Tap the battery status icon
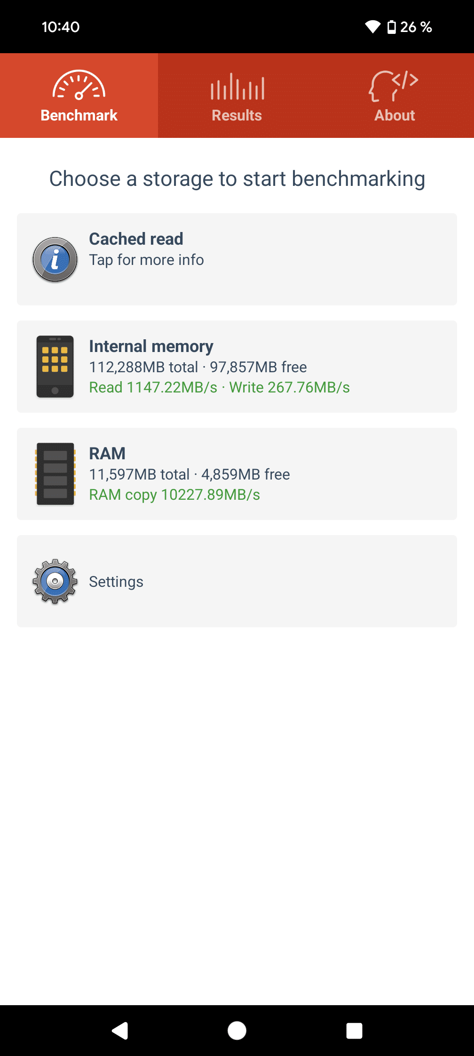 click(391, 27)
